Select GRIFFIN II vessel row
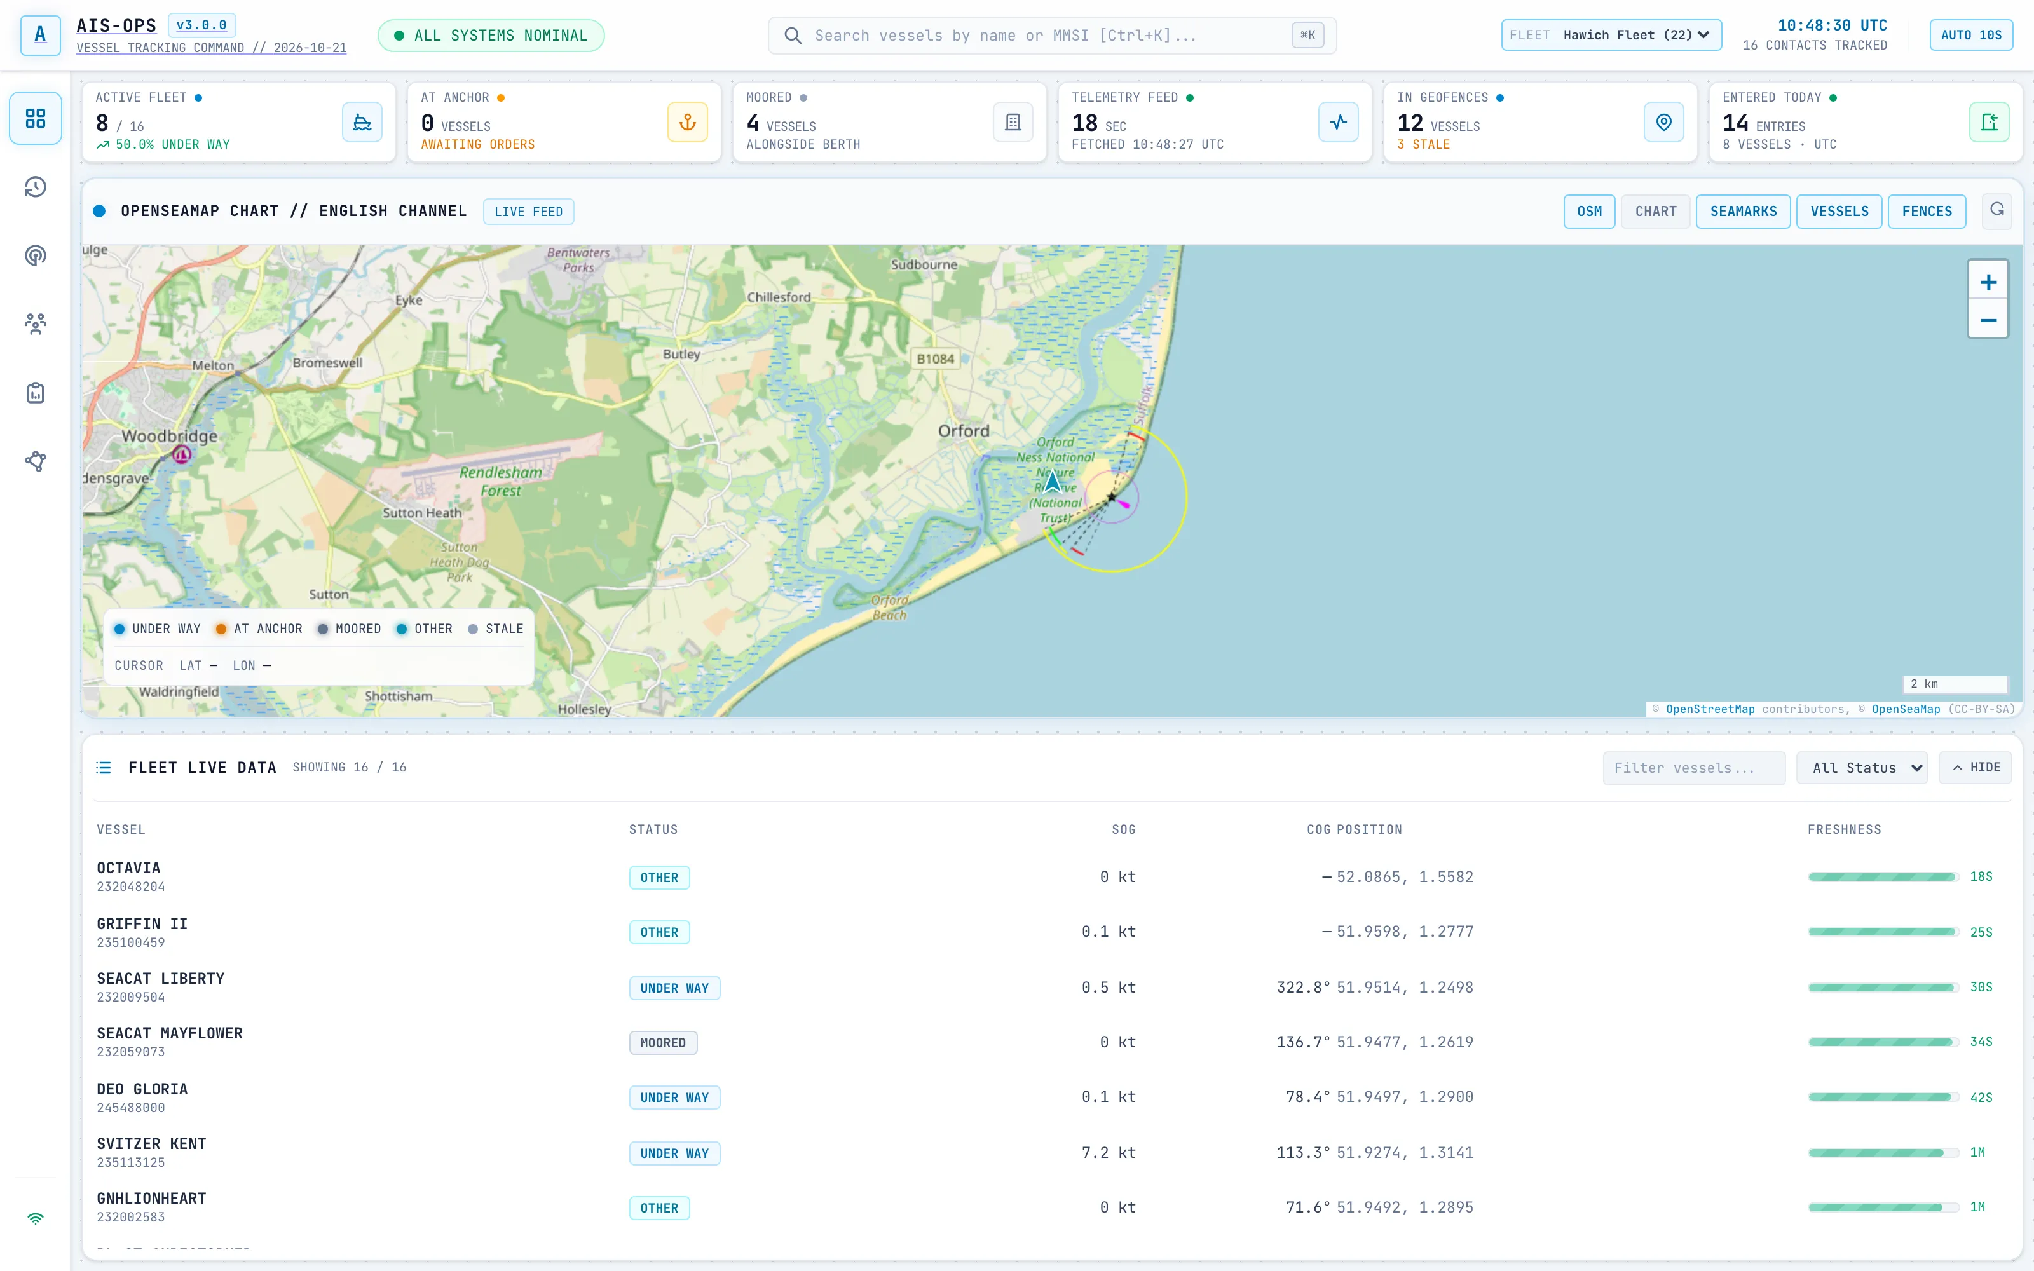 pyautogui.click(x=1053, y=932)
